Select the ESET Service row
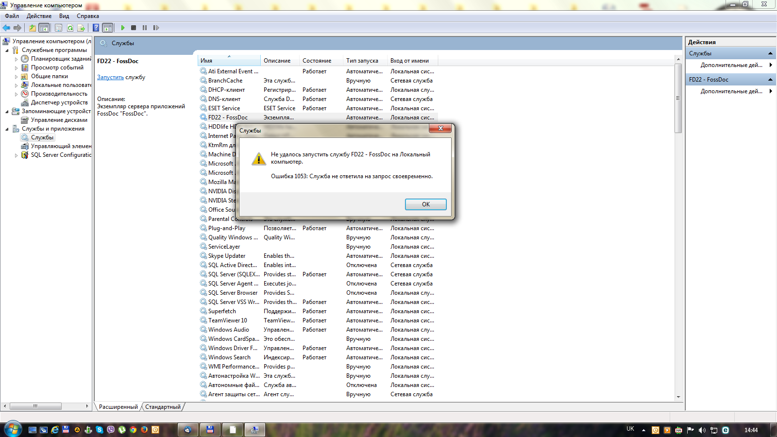Image resolution: width=777 pixels, height=437 pixels. pos(318,108)
